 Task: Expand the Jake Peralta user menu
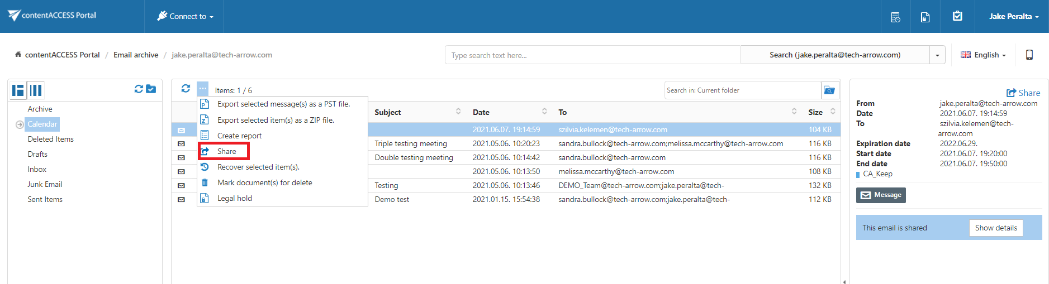1013,16
